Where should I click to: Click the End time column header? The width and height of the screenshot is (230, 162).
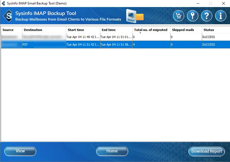[116, 30]
